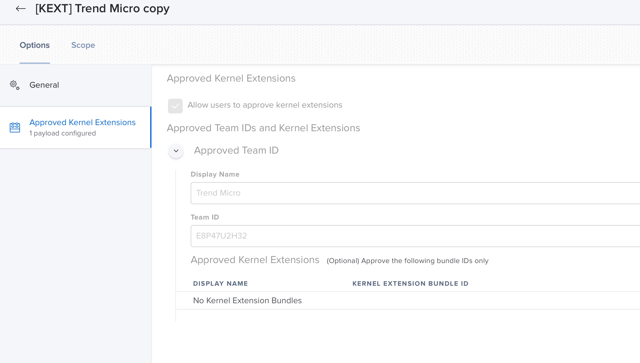Click the General gear icon
Image resolution: width=640 pixels, height=363 pixels.
coord(14,85)
